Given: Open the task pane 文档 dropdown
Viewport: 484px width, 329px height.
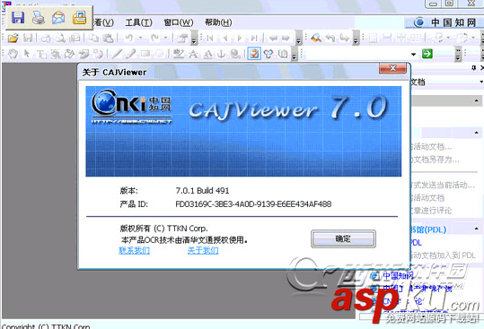Looking at the screenshot, I should (x=481, y=82).
